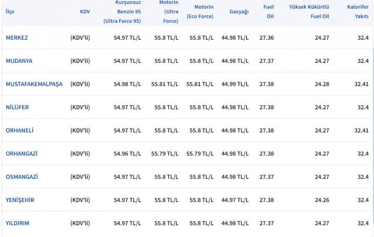Click the İlçe column header

pyautogui.click(x=10, y=12)
